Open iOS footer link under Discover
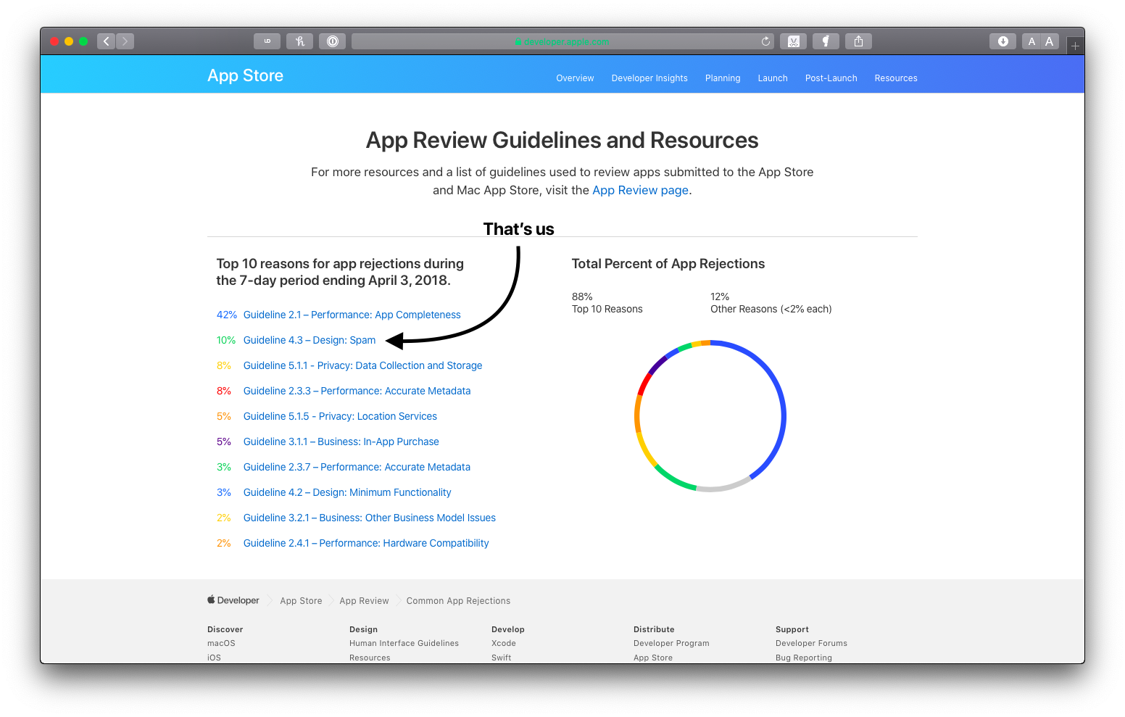1125x717 pixels. (x=214, y=658)
